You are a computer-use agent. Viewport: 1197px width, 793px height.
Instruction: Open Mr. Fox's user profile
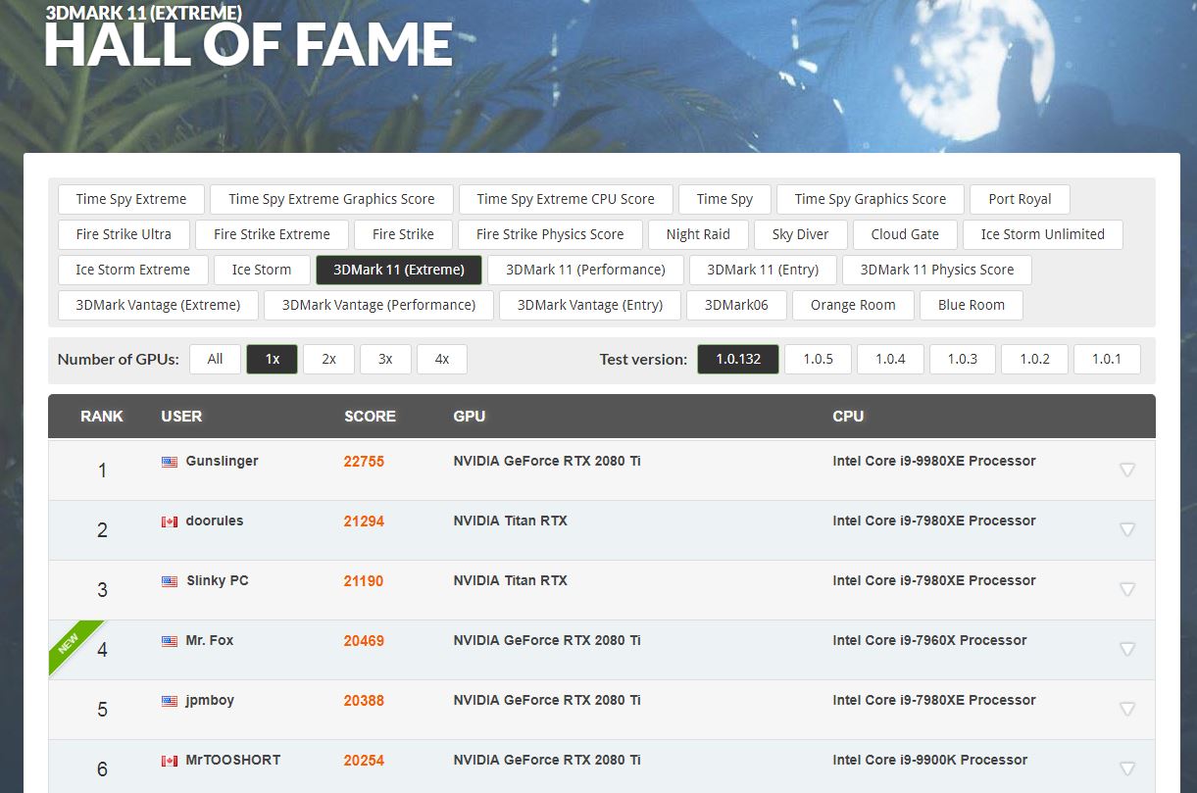pos(210,640)
